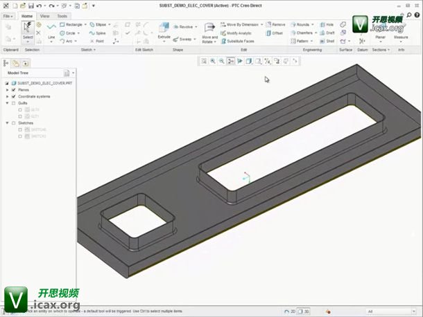Choose the Line sketch tool
The image size is (423, 317).
(x=51, y=32)
